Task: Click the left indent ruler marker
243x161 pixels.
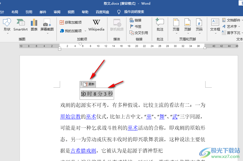Action: tap(60, 49)
